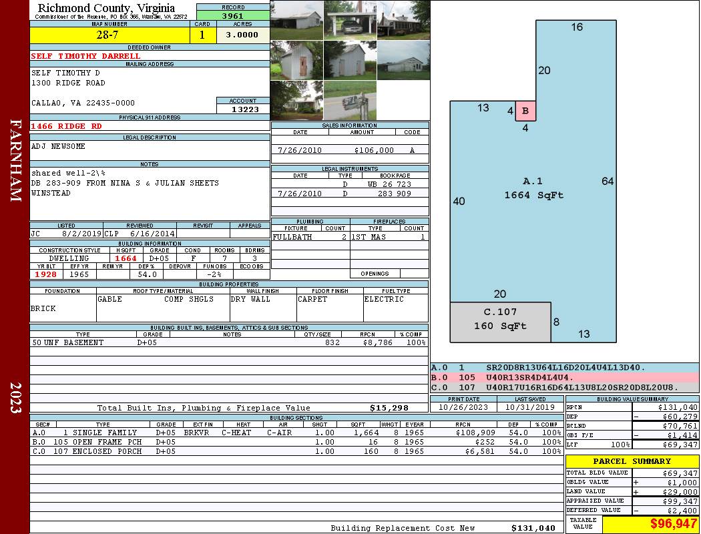
Task: Open the house photo with brick chimneys
Action: 403,20
